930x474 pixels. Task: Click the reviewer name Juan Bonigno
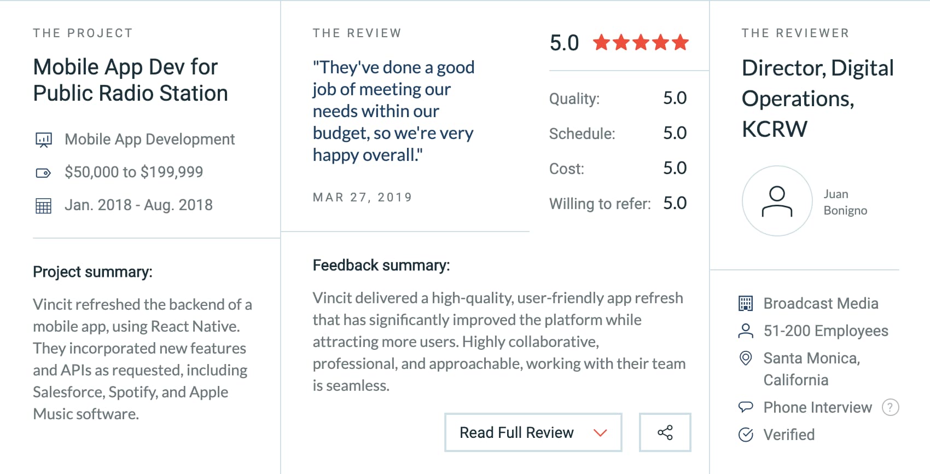845,202
